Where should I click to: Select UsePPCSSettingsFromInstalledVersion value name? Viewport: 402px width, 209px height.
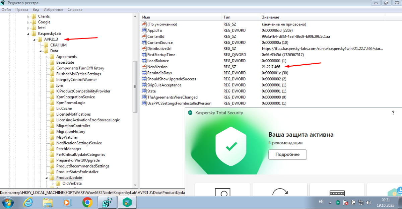(179, 103)
